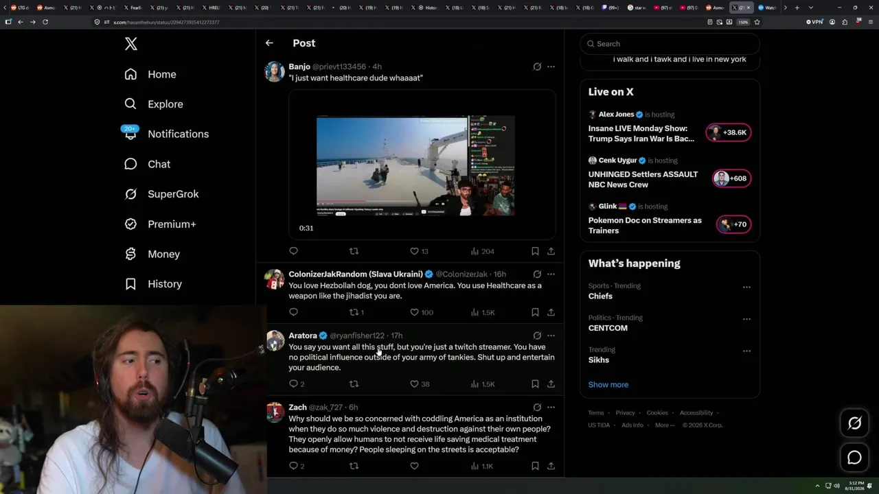Open the more menu on Zach's post

(551, 407)
